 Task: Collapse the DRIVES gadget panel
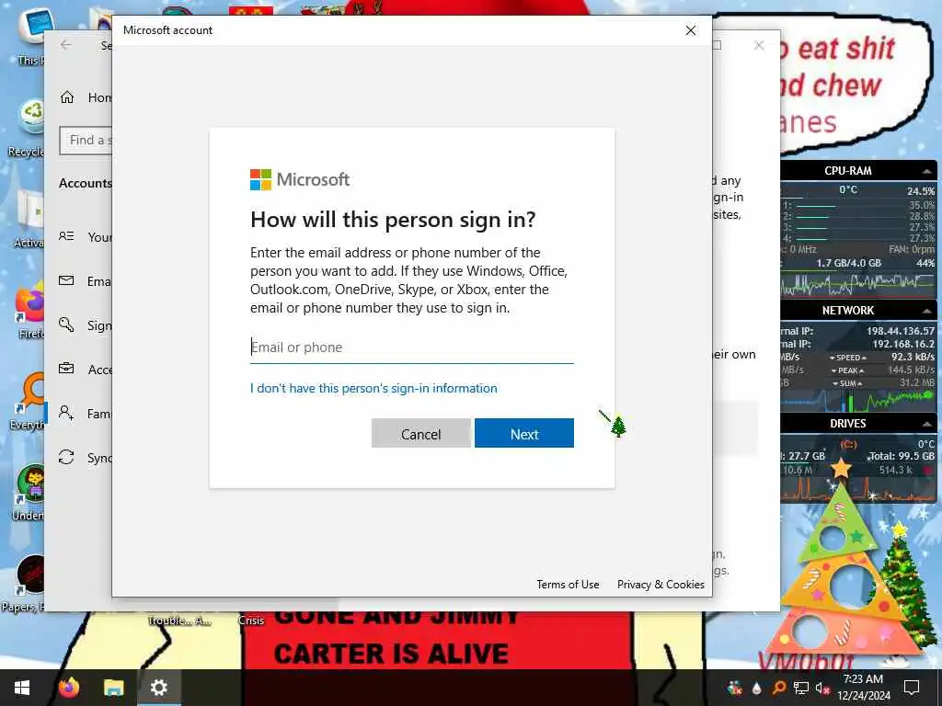coord(927,424)
